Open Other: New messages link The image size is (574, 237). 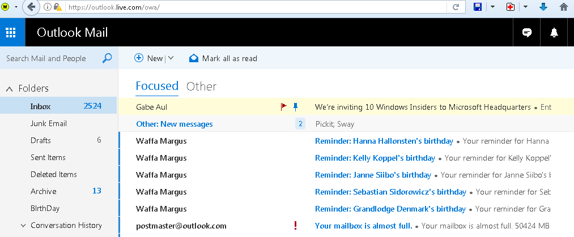174,124
